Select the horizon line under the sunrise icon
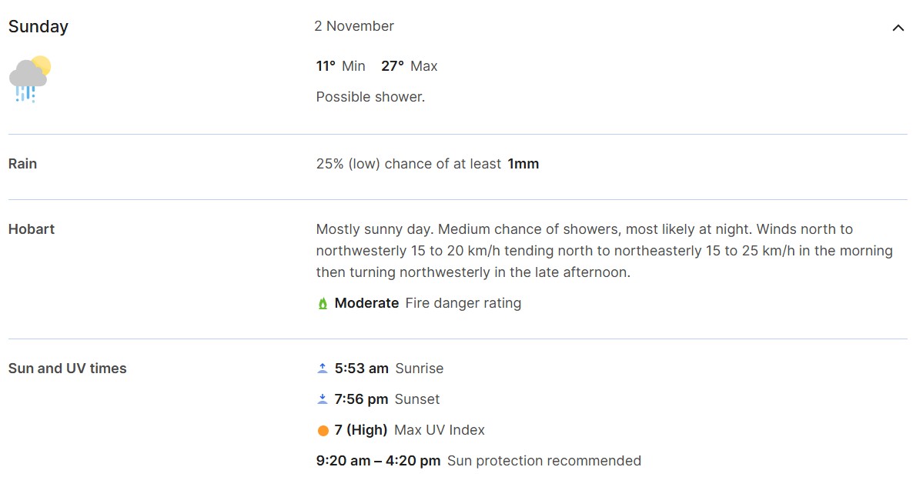 (323, 372)
